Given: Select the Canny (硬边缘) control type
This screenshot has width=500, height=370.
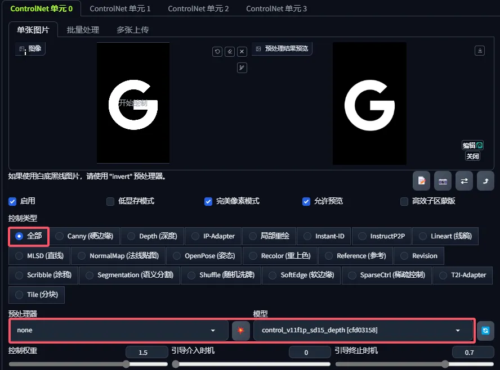Looking at the screenshot, I should click(x=84, y=236).
